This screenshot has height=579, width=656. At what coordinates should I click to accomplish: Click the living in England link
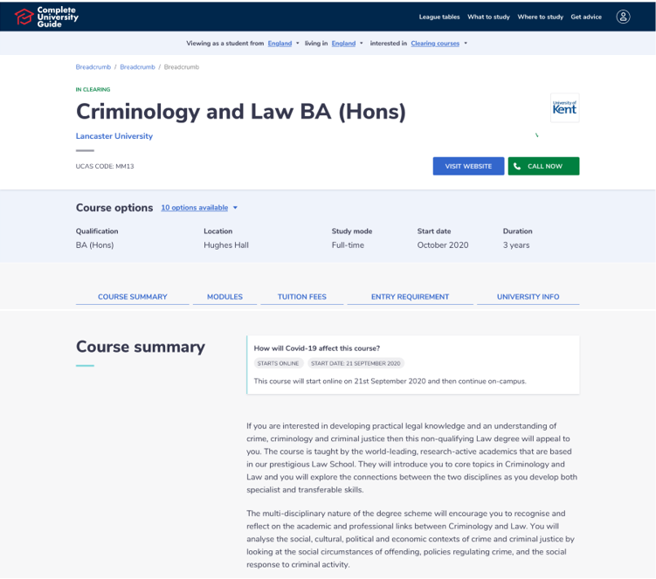tap(343, 43)
